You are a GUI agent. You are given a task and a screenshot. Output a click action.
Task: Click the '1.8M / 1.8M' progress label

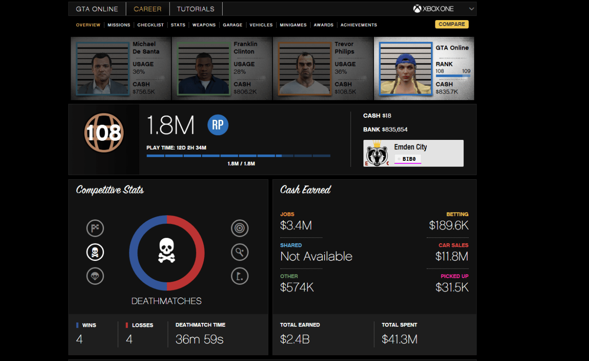pos(241,164)
